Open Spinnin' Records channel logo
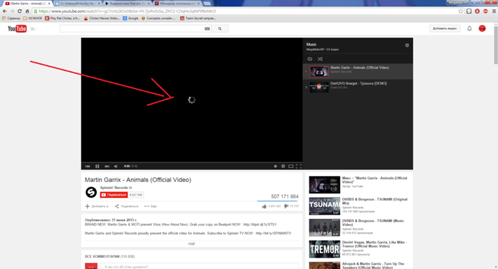498x269 pixels. 91,192
